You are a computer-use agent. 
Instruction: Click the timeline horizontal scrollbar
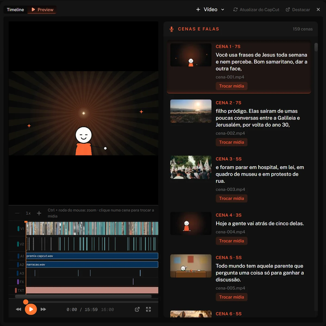click(x=83, y=296)
